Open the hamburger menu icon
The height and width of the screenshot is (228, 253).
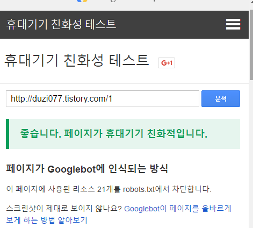(x=233, y=24)
